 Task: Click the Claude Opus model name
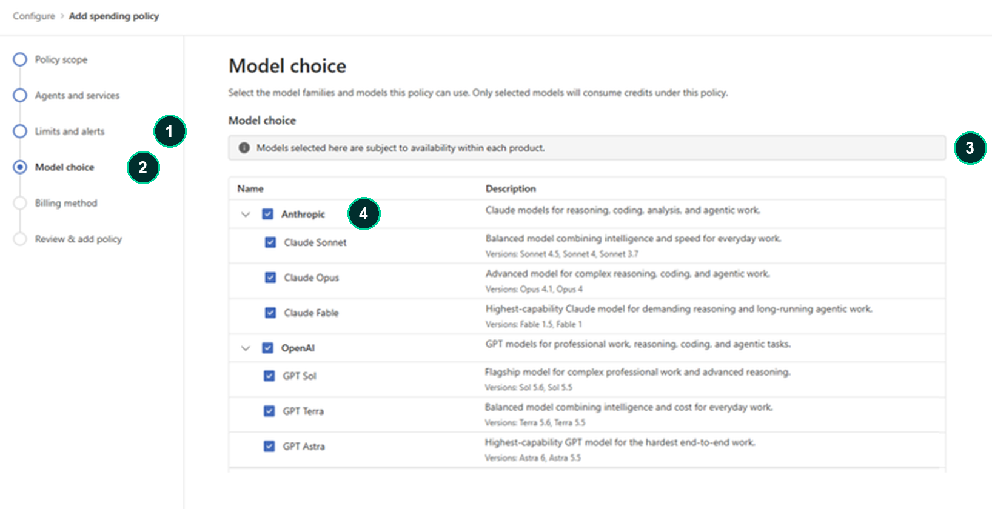(x=312, y=278)
